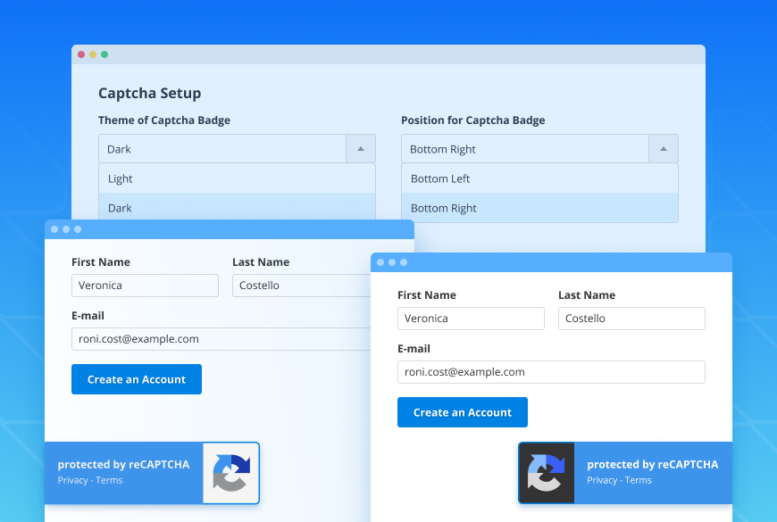Click the Last Name field containing Costello

[631, 319]
